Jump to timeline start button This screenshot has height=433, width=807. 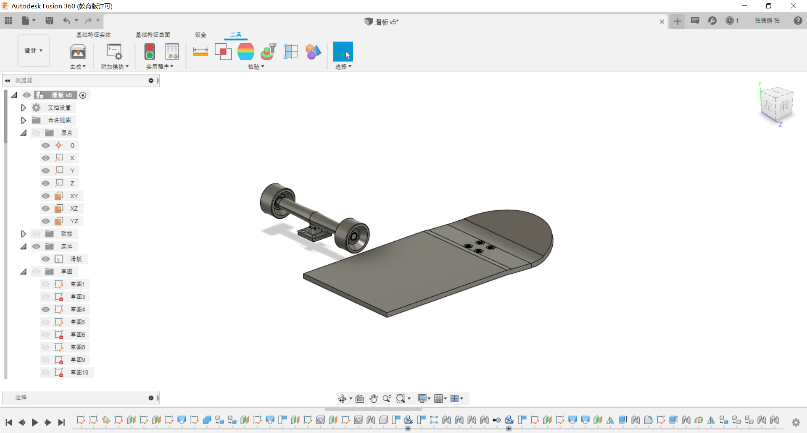(9, 422)
